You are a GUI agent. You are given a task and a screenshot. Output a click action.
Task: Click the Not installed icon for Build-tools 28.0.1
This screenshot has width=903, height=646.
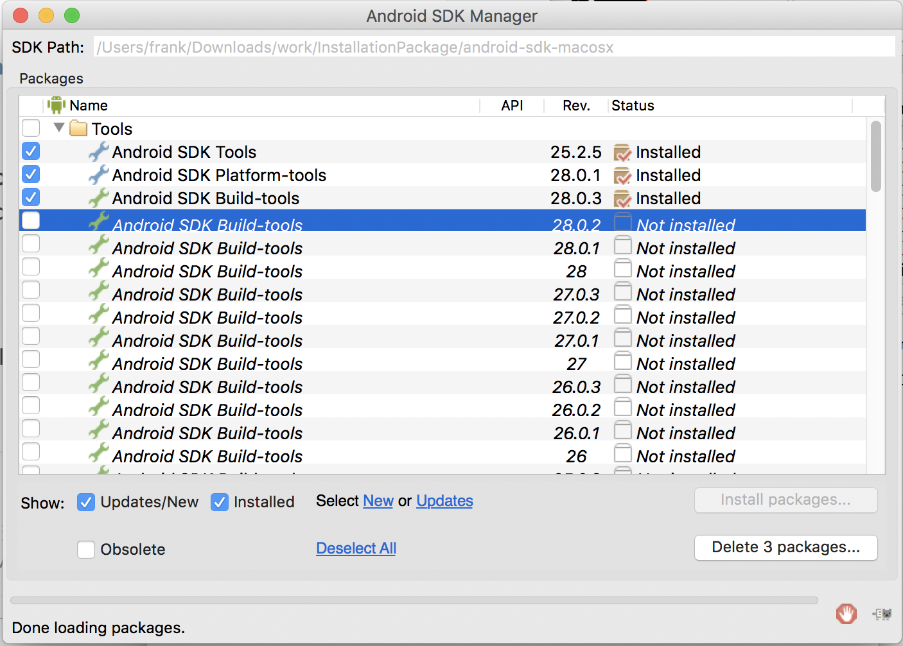click(x=622, y=245)
